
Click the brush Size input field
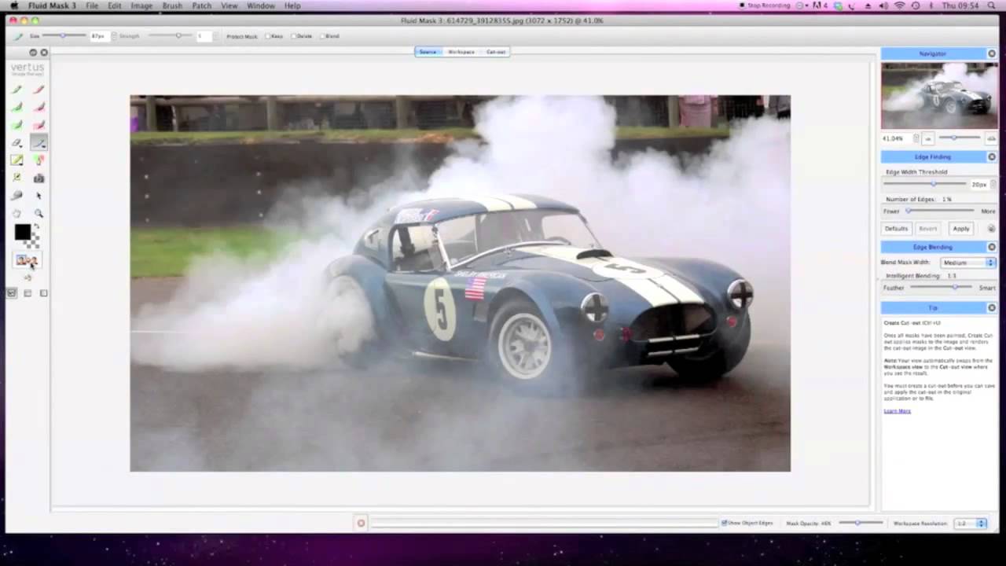pyautogui.click(x=99, y=36)
